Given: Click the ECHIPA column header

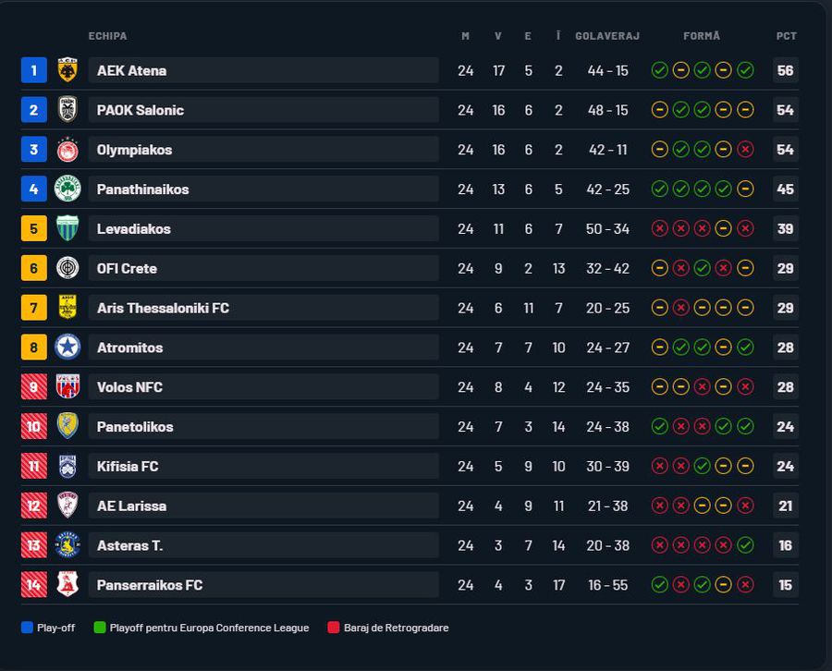Looking at the screenshot, I should (107, 36).
